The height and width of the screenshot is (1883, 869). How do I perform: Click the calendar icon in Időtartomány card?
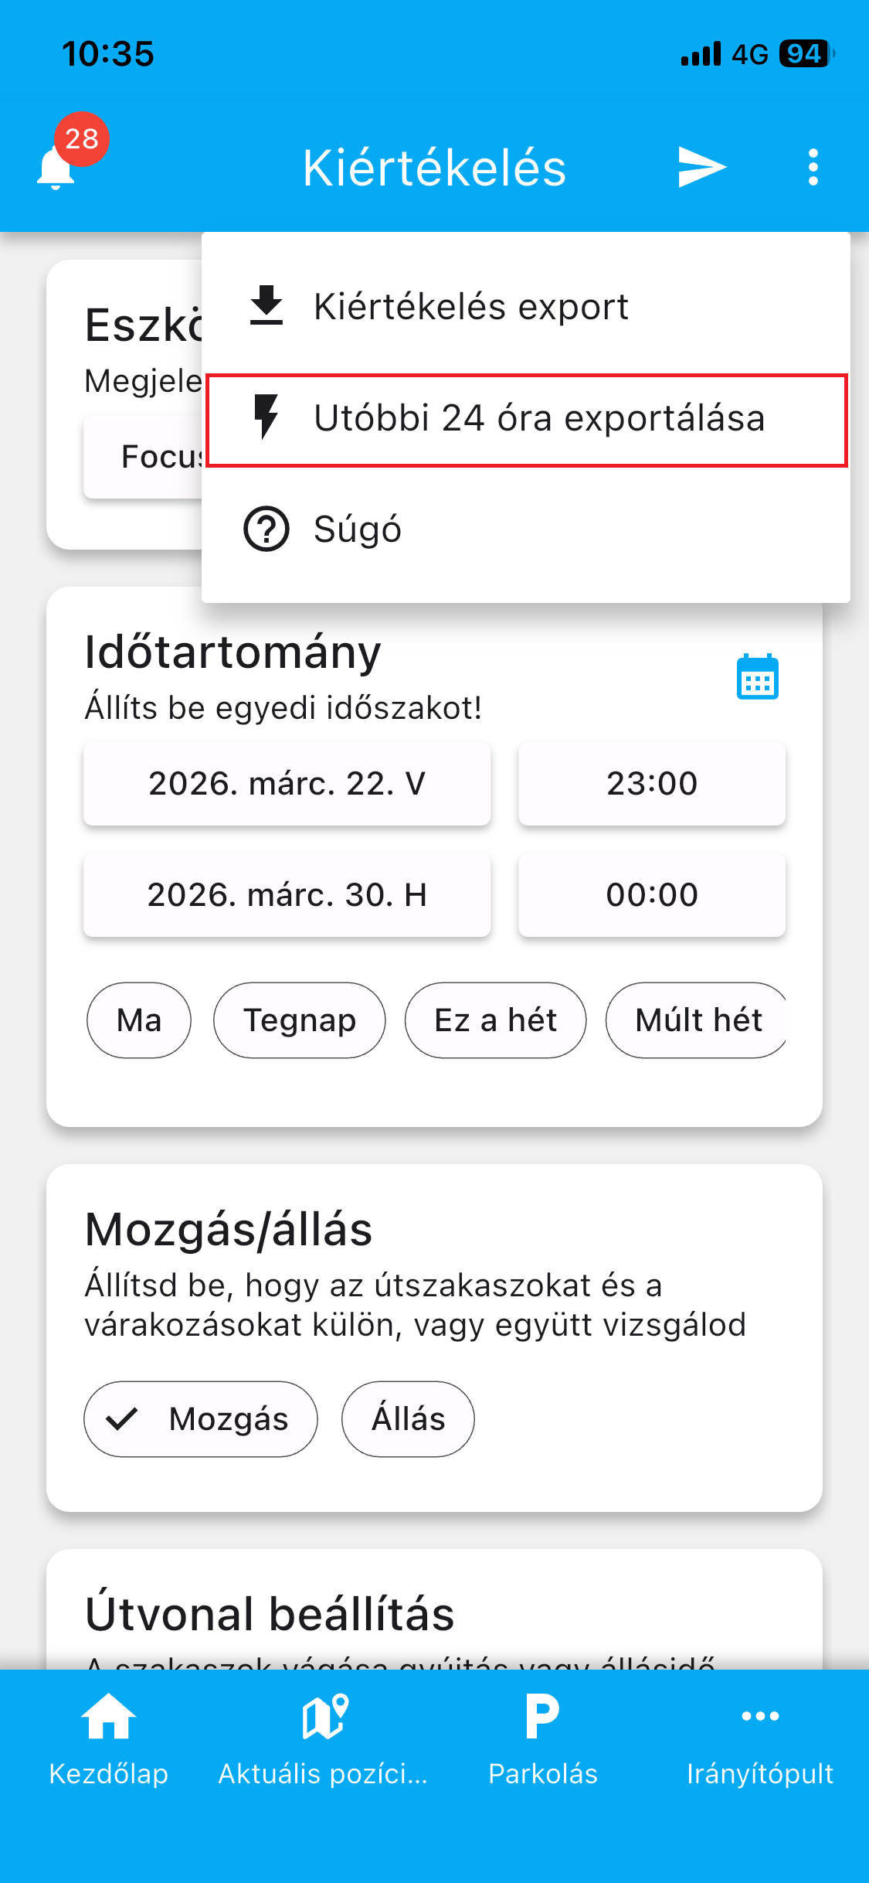pyautogui.click(x=757, y=678)
